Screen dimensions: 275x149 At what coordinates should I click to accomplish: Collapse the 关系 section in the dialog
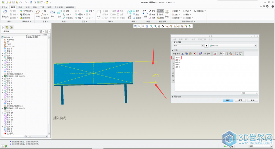173,50
